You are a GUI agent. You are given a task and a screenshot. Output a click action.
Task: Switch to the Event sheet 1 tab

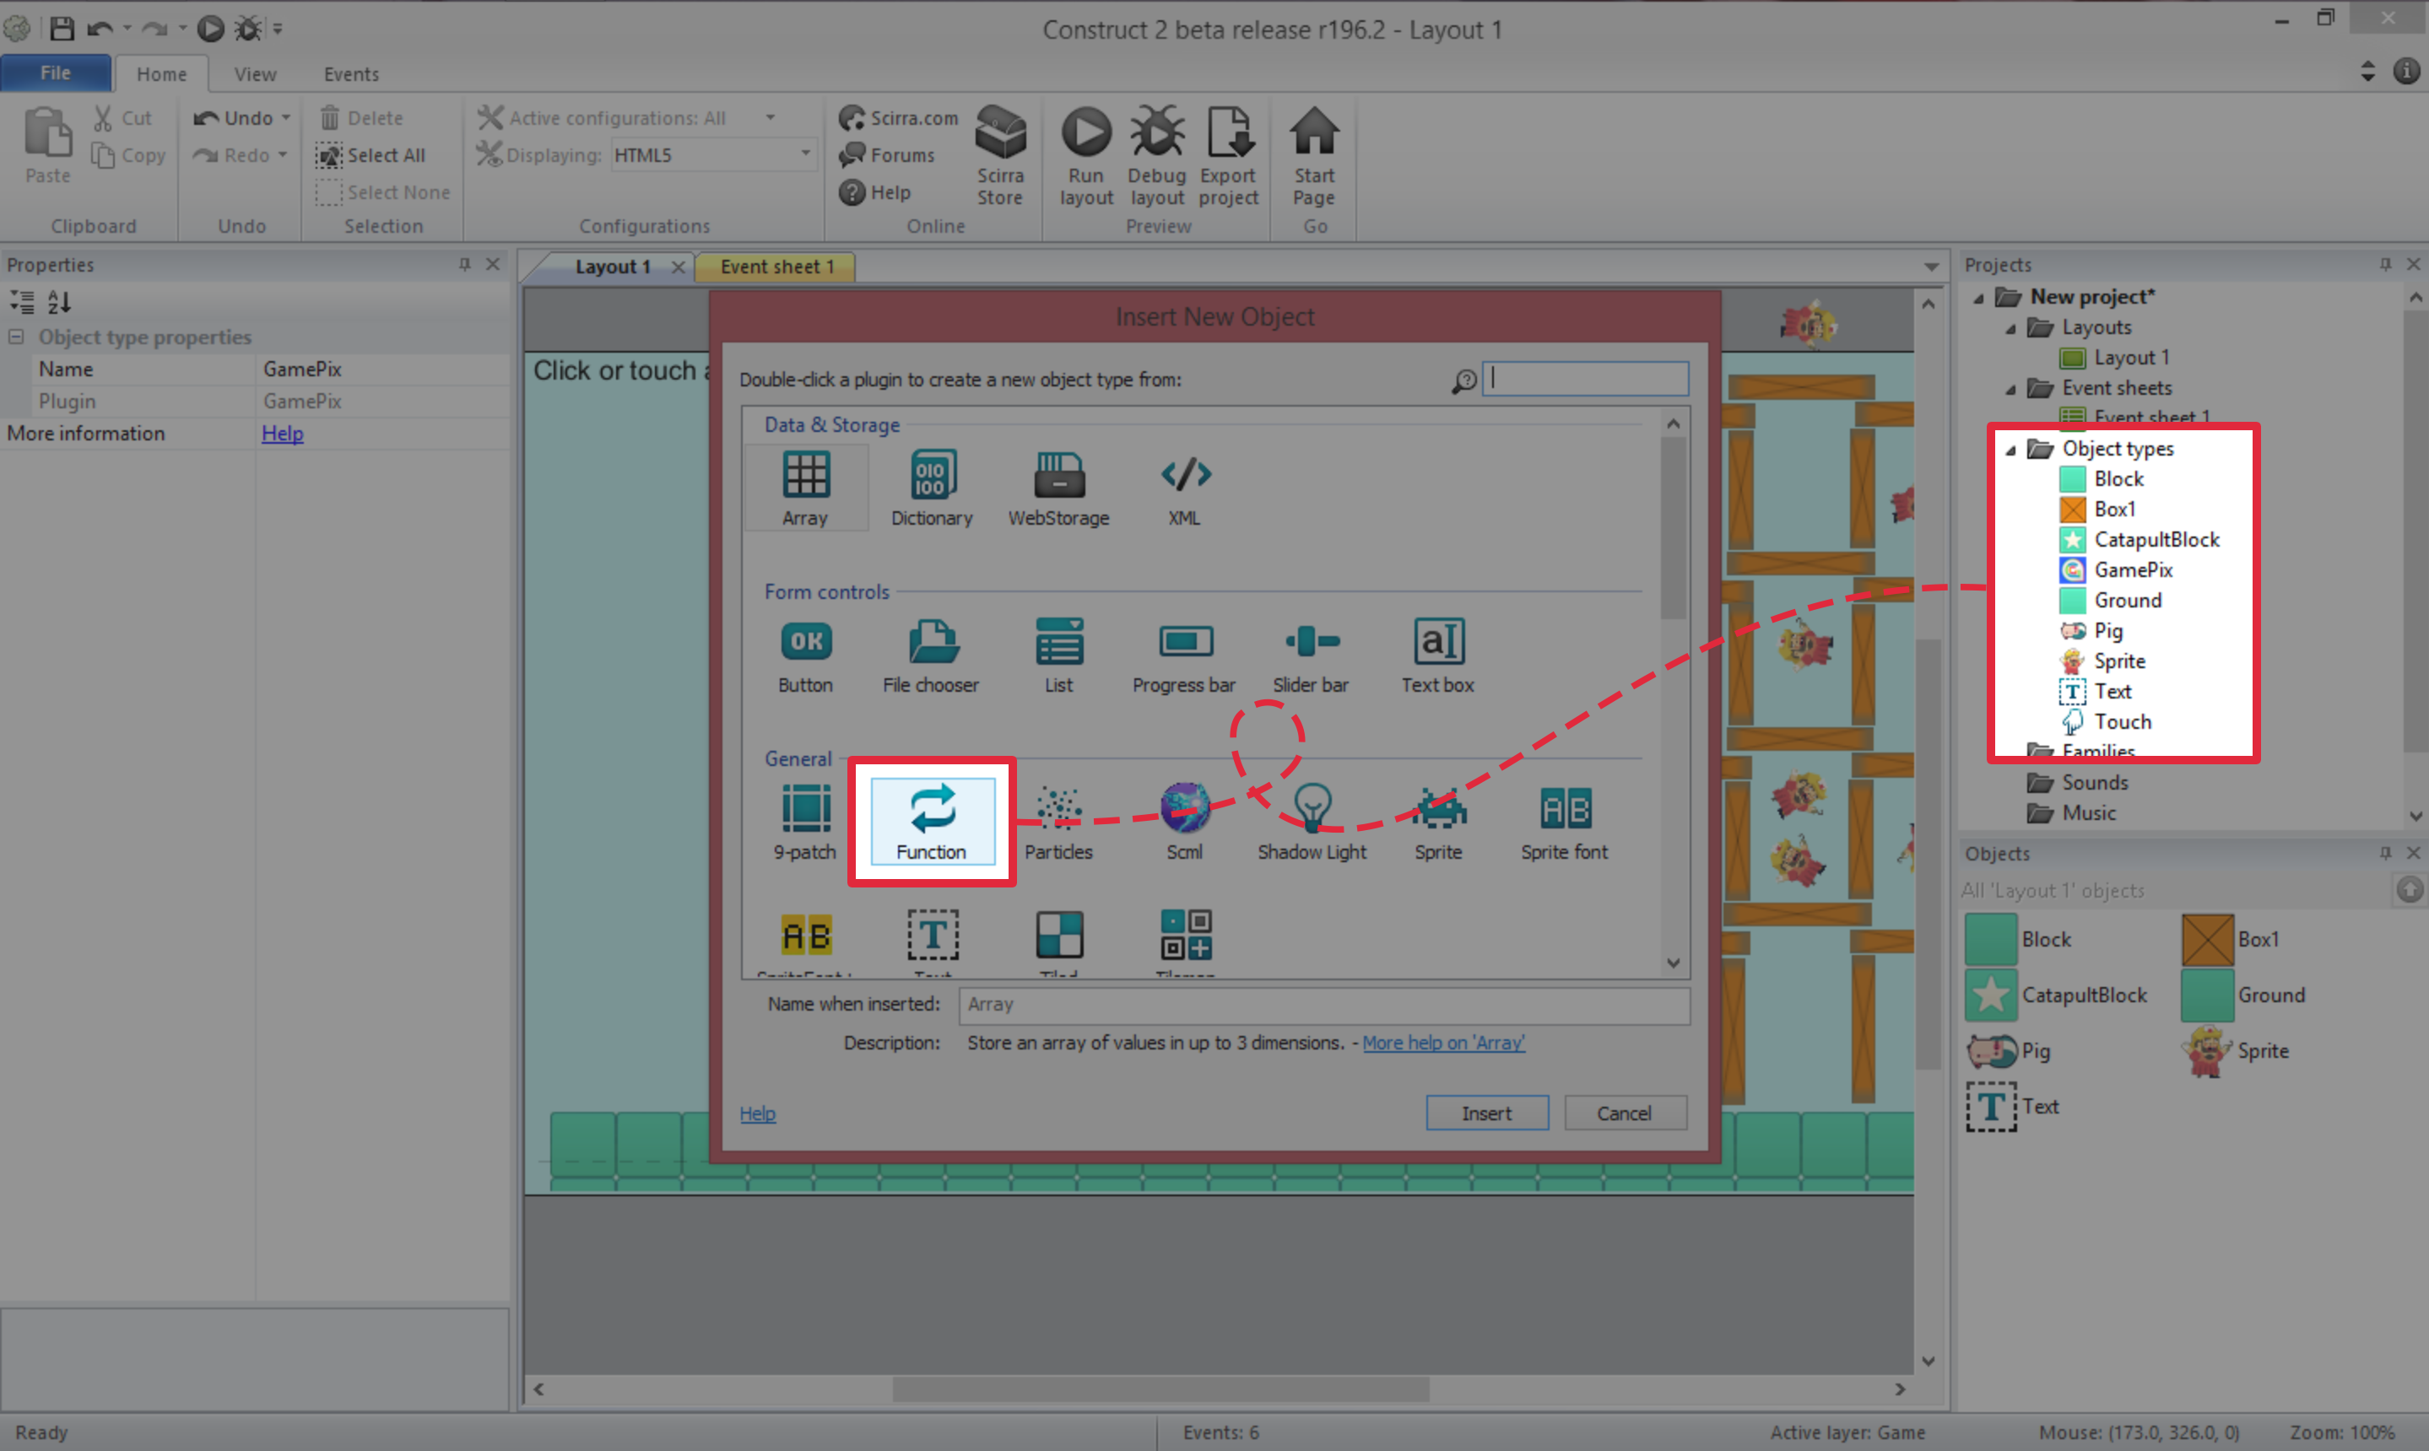click(x=776, y=267)
